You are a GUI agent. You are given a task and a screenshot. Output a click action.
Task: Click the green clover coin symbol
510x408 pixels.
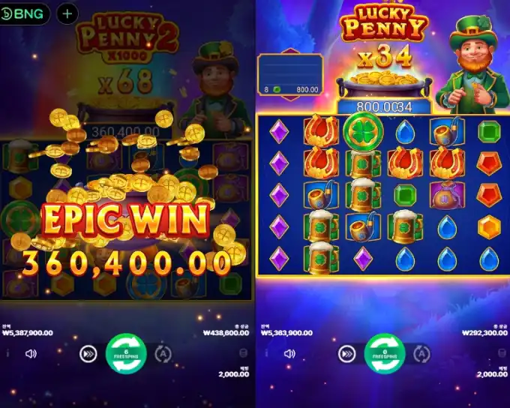click(x=363, y=131)
